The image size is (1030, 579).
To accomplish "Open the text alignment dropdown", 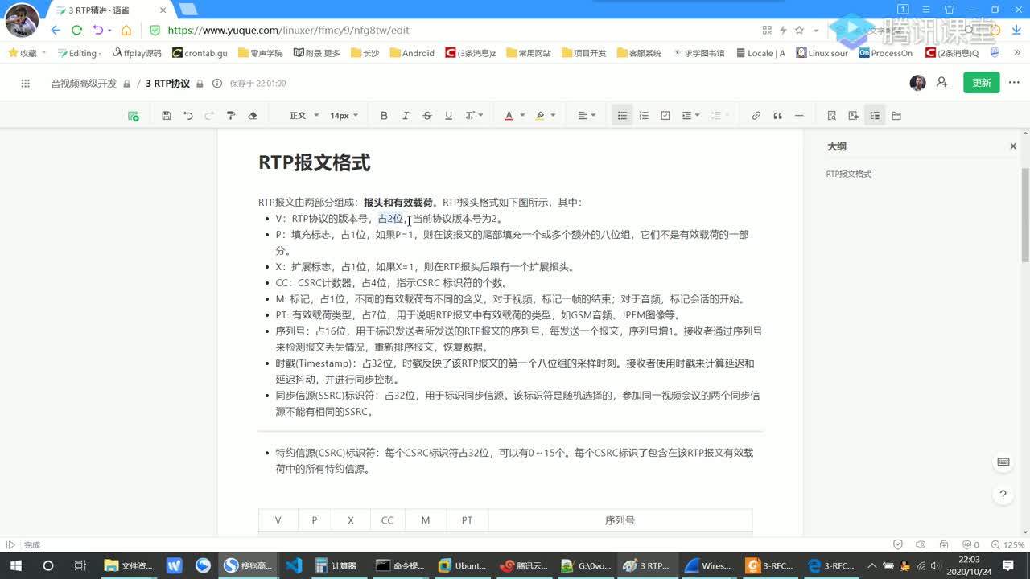I will [x=587, y=116].
